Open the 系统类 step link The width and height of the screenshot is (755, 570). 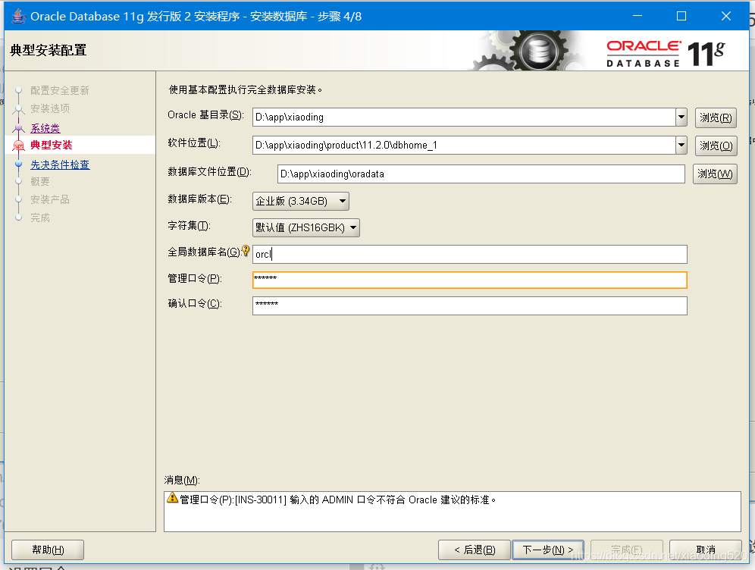pyautogui.click(x=45, y=128)
